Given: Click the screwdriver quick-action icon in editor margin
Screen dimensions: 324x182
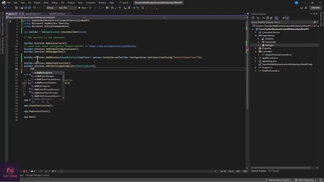Looking at the screenshot, I should [x=10, y=21].
